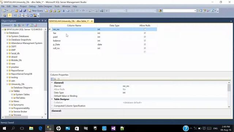Image resolution: width=234 pixels, height=132 pixels.
Task: Select the Database Diagrams folder
Action: point(23,88)
